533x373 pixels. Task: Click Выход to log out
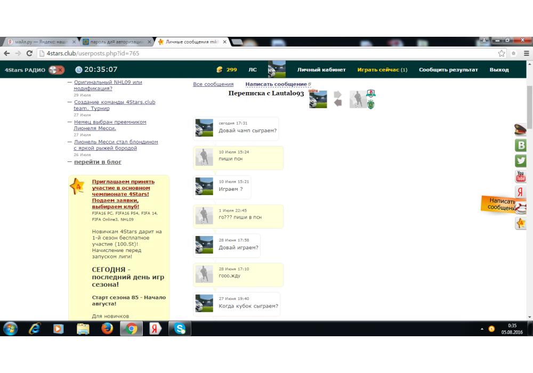click(499, 70)
